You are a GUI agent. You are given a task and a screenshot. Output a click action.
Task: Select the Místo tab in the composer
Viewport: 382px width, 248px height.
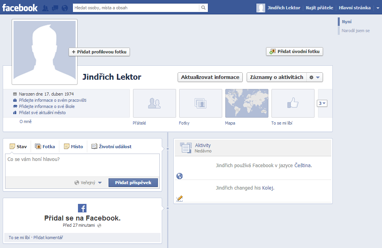coord(73,147)
